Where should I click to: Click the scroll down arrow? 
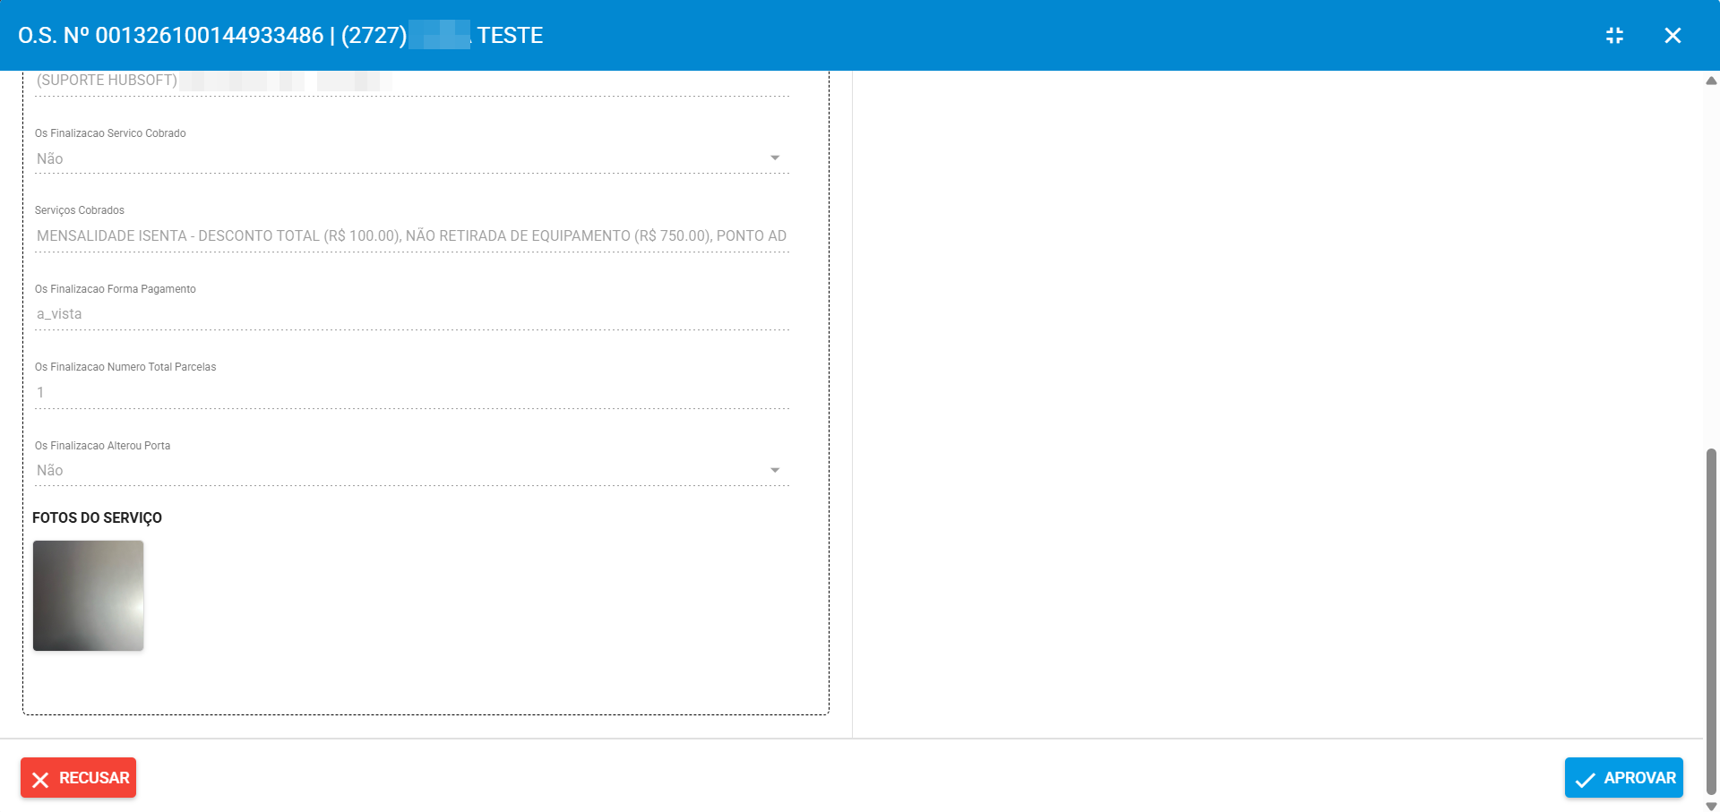tap(1711, 806)
